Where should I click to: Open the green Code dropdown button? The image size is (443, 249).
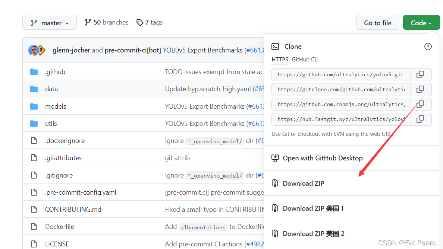[421, 23]
